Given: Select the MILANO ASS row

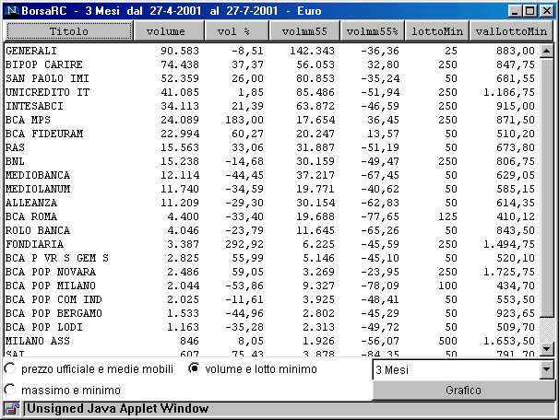Looking at the screenshot, I should [270, 341].
